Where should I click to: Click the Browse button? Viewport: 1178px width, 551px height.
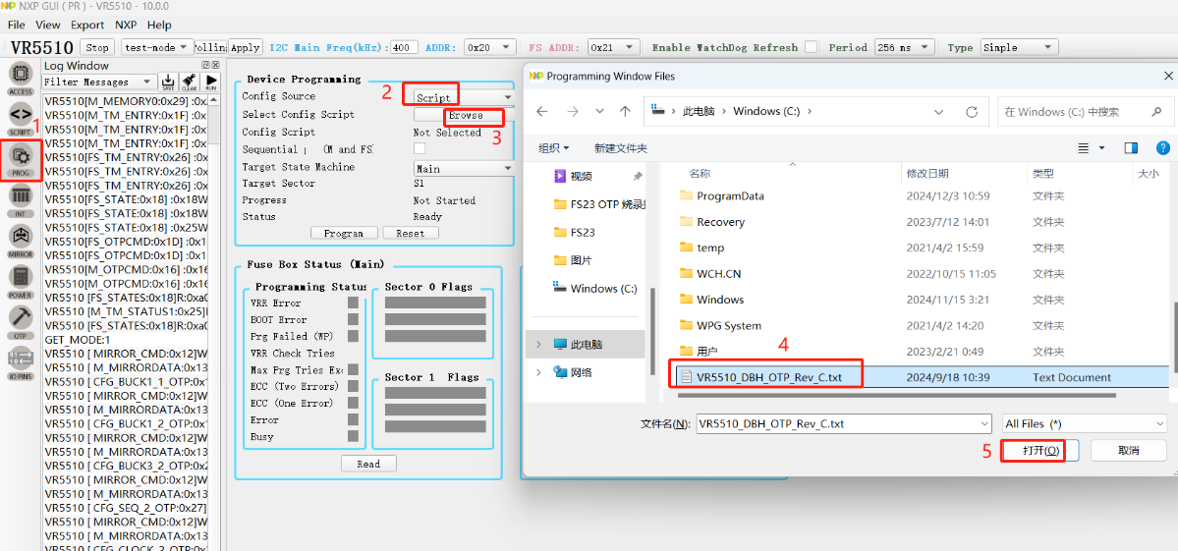coord(466,116)
